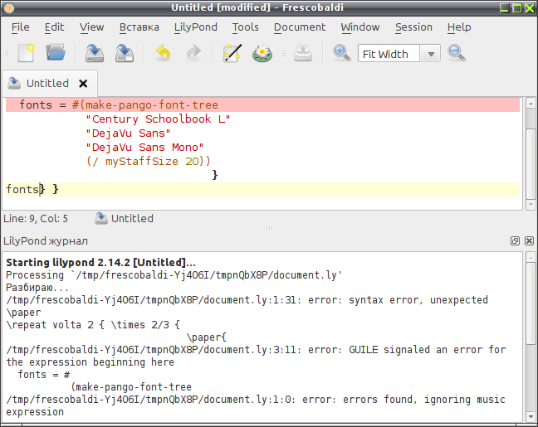Click the highlighted make-pango-font-tree line
Viewport: 538px width, 427px height.
(263, 104)
